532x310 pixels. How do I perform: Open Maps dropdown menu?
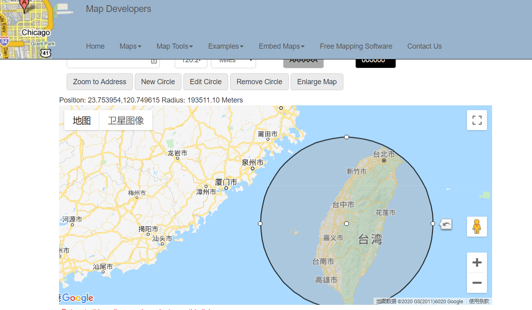click(x=130, y=46)
